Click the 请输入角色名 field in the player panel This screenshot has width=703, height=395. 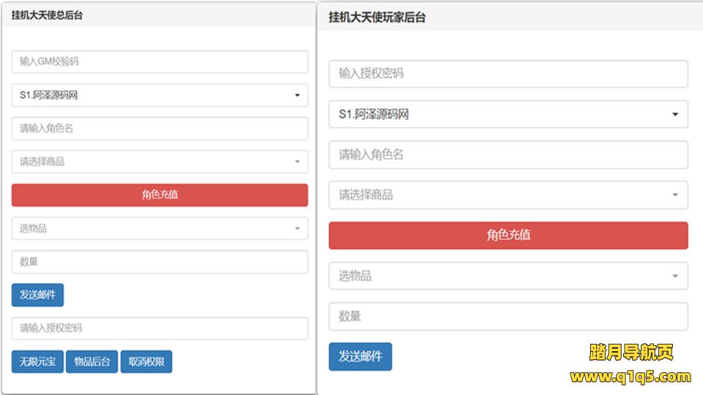tap(508, 155)
